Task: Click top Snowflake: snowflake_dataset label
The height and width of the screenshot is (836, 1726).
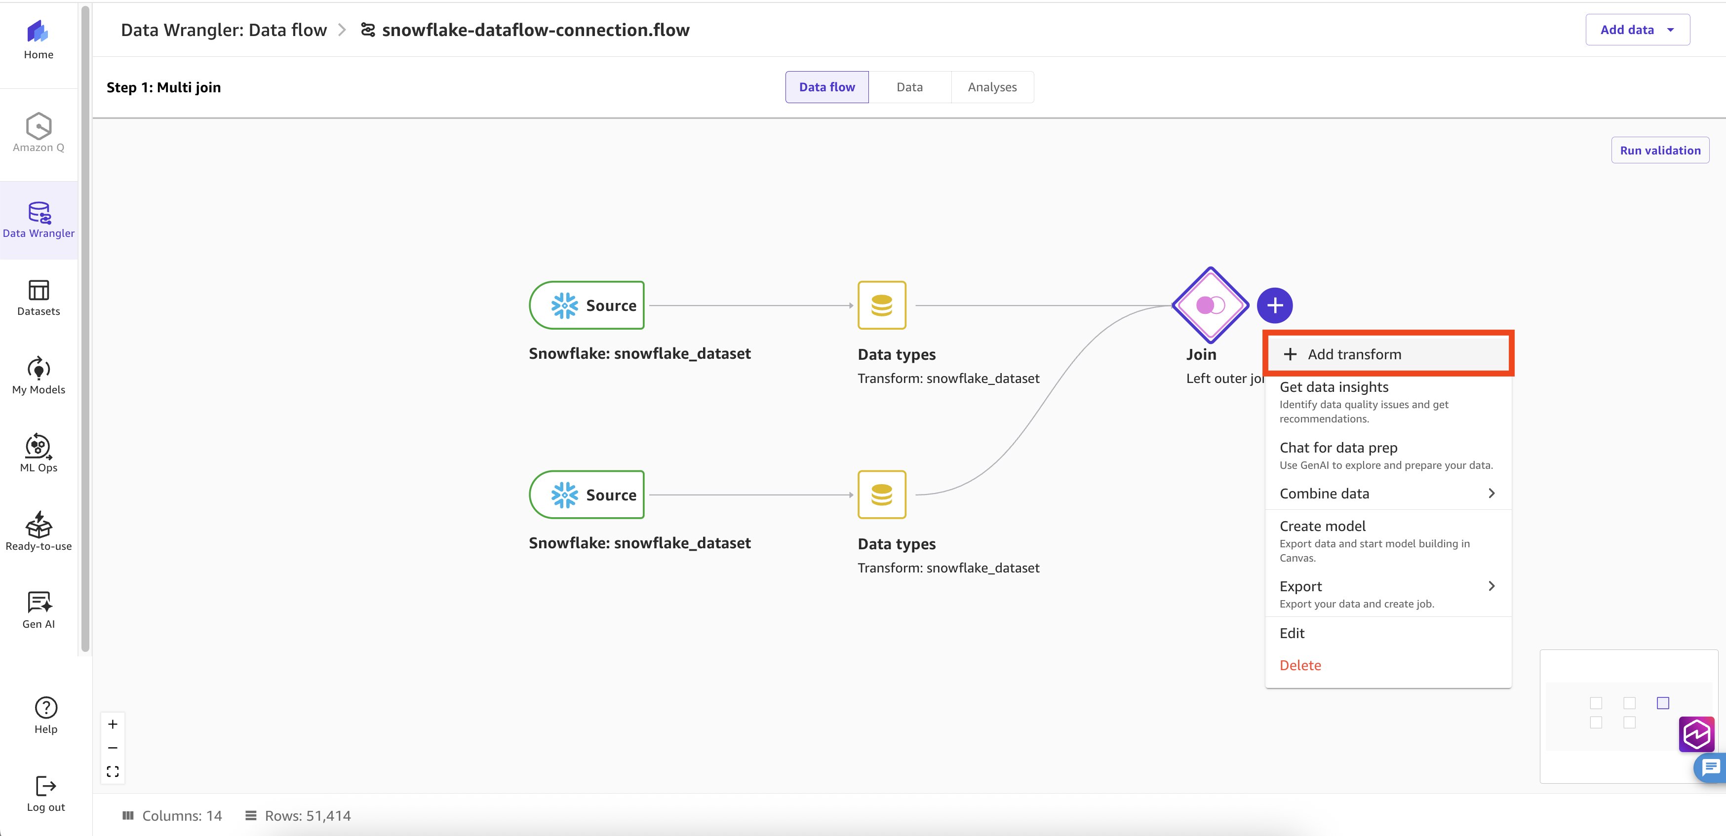Action: 639,354
